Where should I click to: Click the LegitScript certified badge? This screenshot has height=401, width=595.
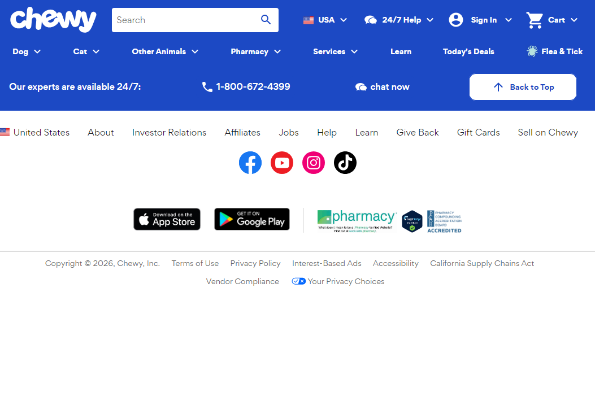(412, 221)
